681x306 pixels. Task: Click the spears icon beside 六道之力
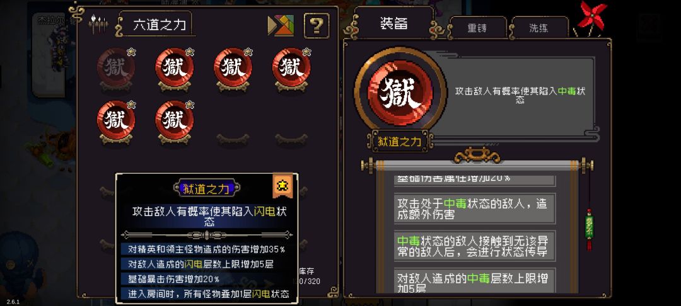pyautogui.click(x=98, y=24)
